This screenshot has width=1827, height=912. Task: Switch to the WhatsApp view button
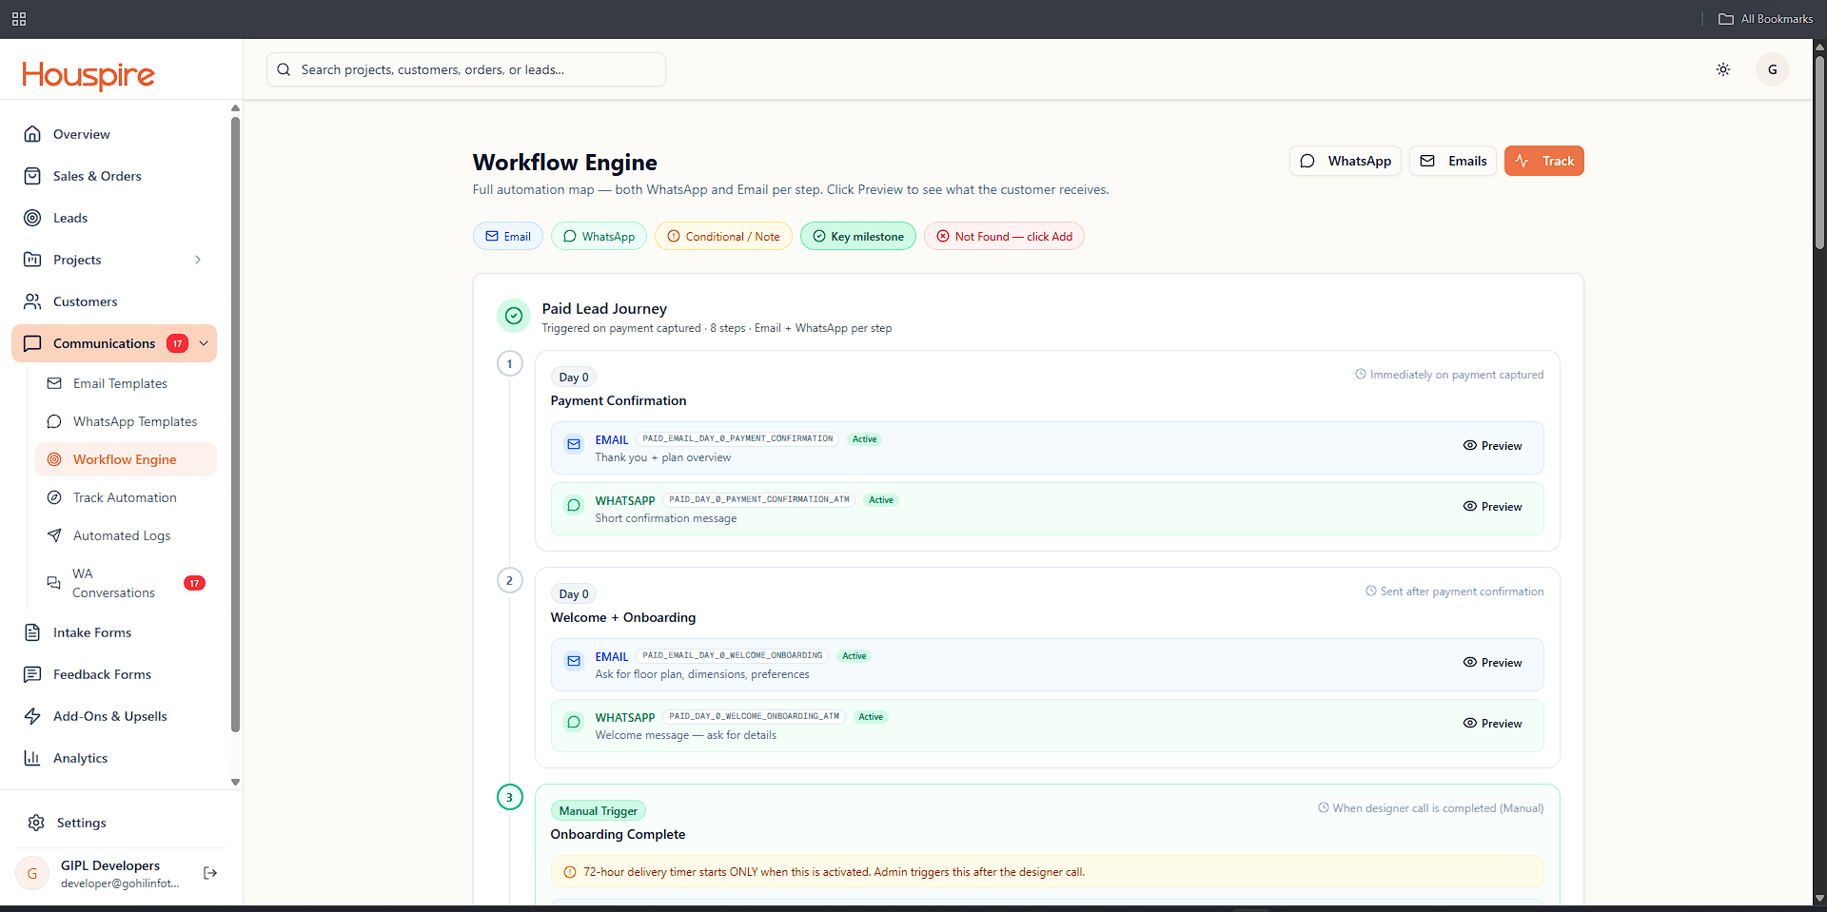tap(1346, 161)
